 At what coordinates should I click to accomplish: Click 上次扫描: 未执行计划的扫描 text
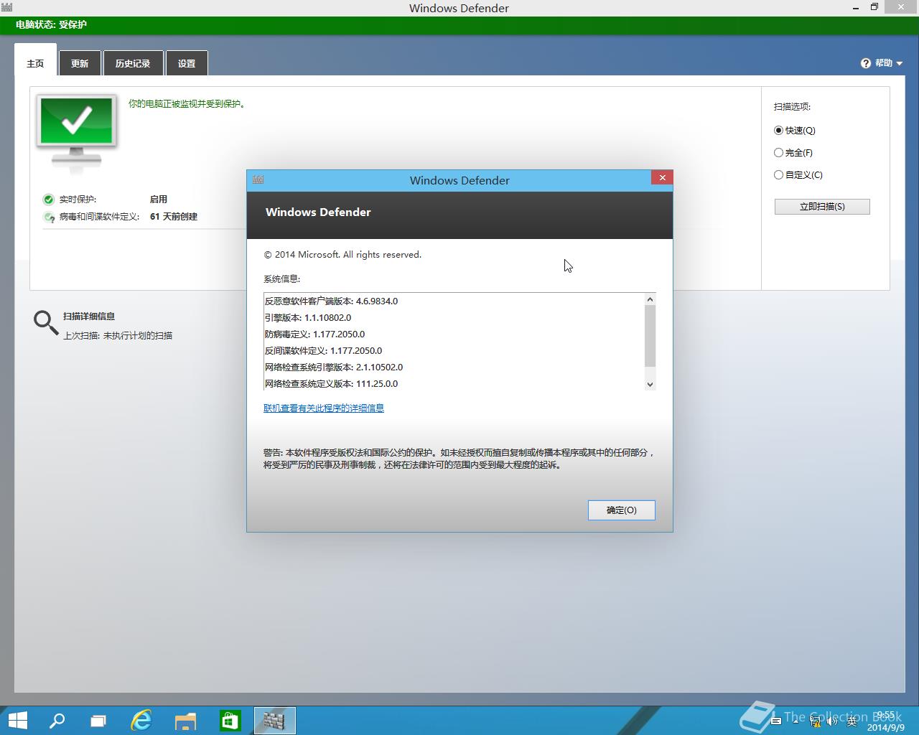click(118, 336)
